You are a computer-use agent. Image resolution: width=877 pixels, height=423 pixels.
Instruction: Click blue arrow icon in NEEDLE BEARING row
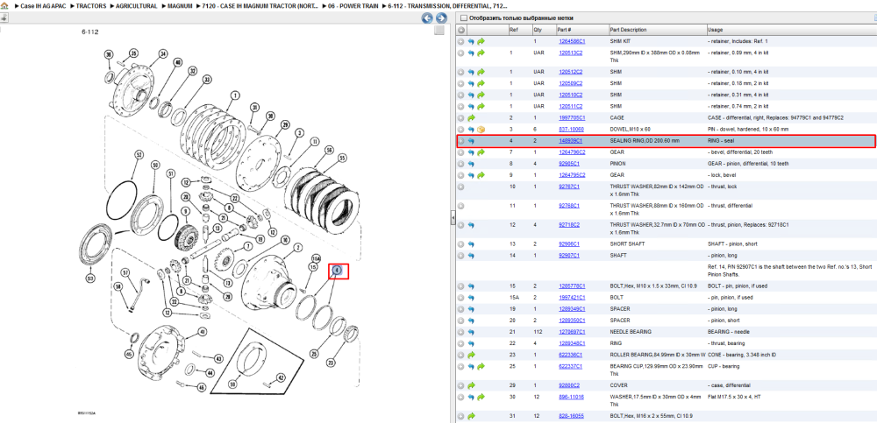point(471,332)
